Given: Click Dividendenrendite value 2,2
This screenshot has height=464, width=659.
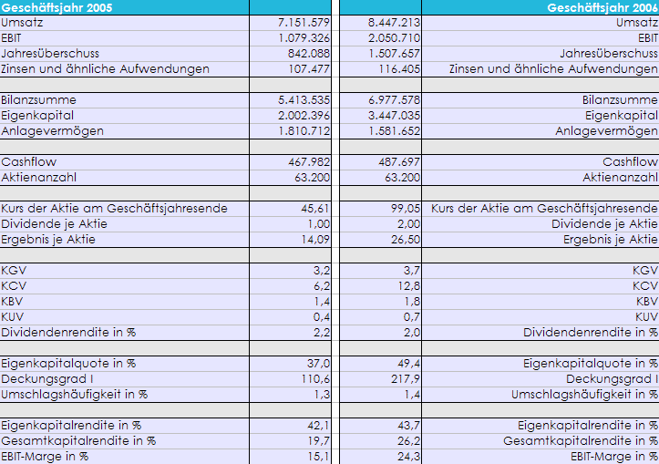Looking at the screenshot, I should point(322,333).
